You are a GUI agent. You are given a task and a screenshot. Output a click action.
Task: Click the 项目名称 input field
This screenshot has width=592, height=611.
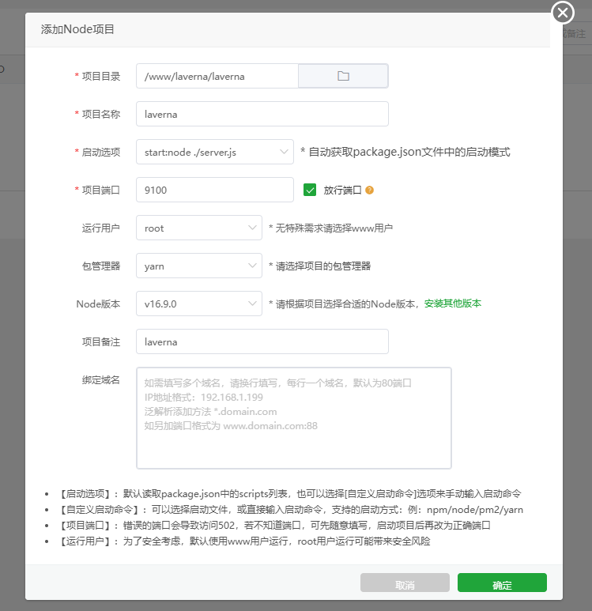tap(262, 114)
